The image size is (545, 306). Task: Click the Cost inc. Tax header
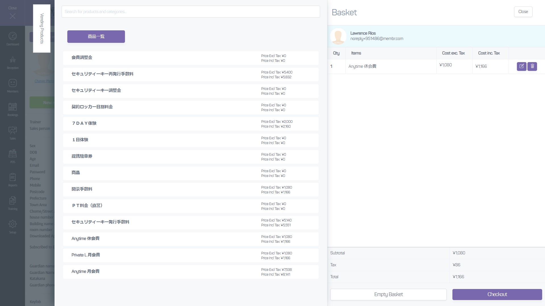[489, 53]
